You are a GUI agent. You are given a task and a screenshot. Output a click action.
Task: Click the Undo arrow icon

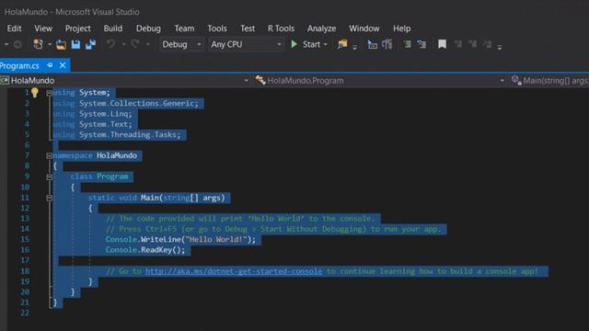(x=110, y=44)
